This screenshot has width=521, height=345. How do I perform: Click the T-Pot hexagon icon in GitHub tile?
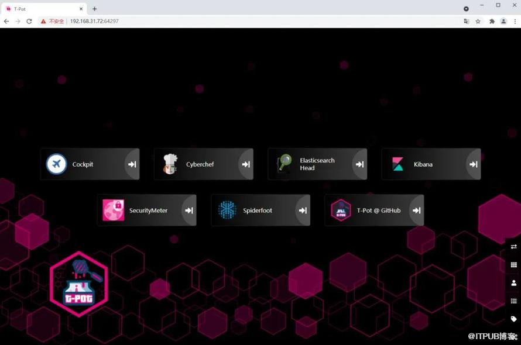[341, 210]
